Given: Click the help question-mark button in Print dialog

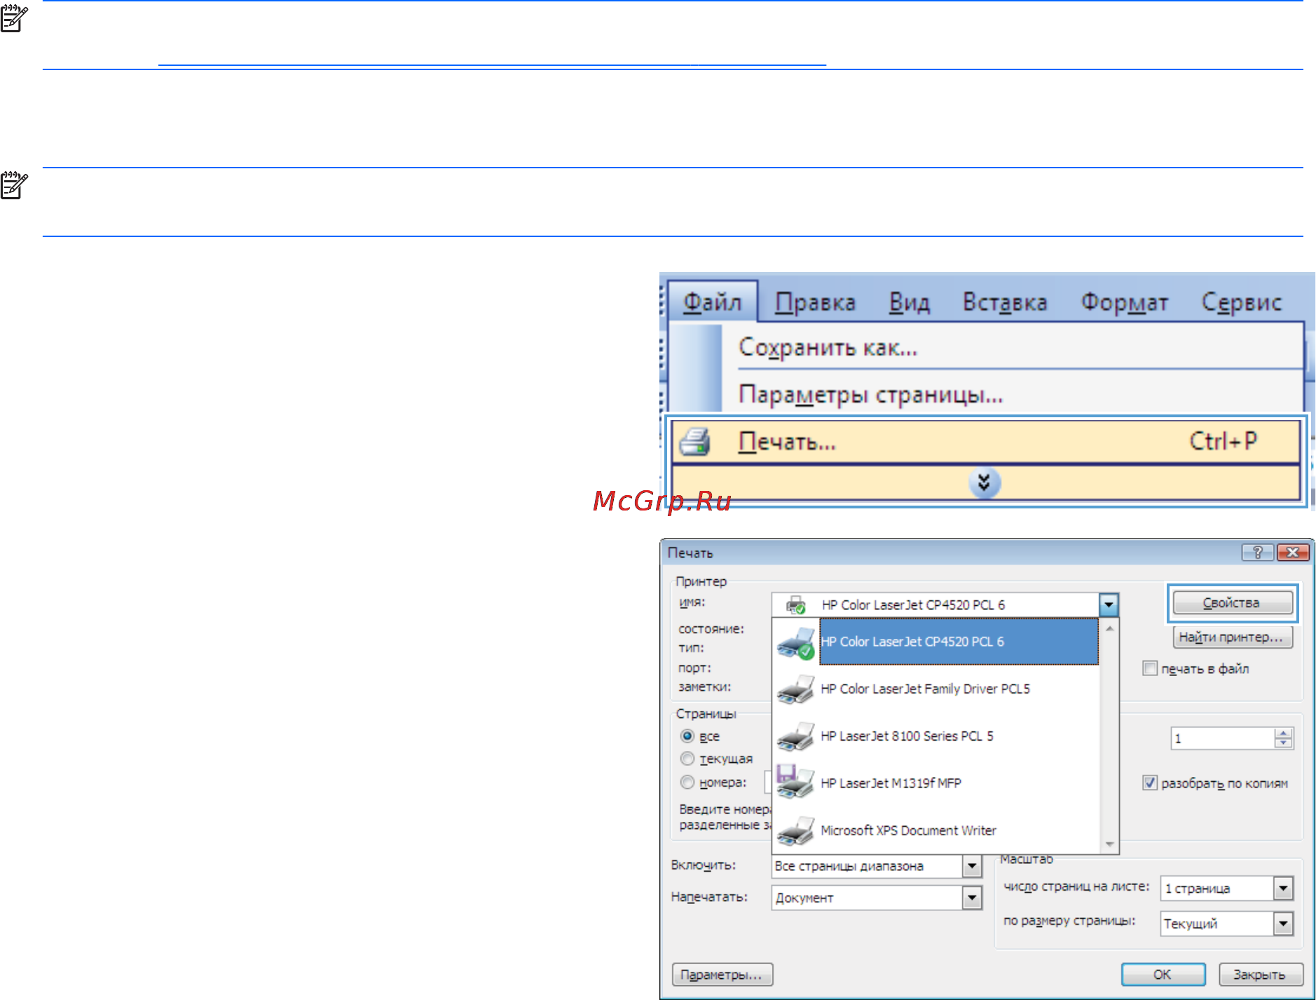Looking at the screenshot, I should (x=1258, y=553).
